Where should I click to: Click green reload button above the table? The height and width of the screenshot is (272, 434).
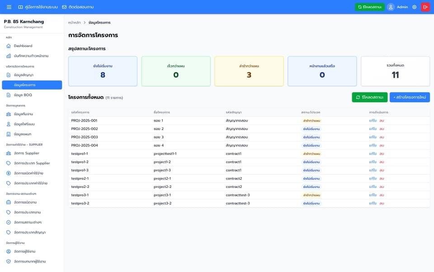click(369, 97)
